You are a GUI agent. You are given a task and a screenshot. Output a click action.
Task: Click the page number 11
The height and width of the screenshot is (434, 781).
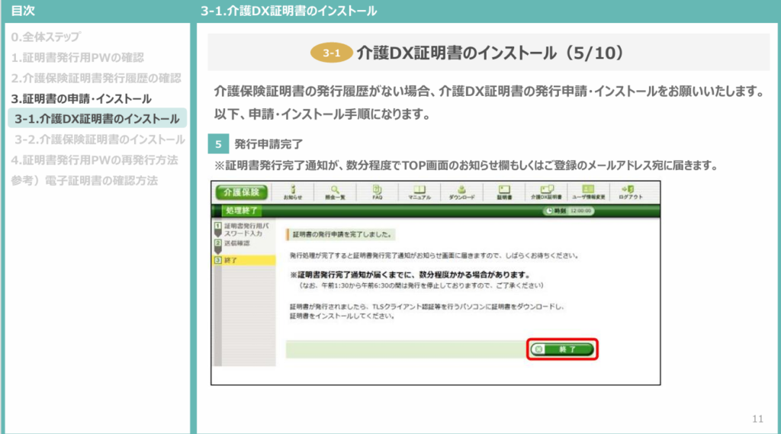click(757, 419)
